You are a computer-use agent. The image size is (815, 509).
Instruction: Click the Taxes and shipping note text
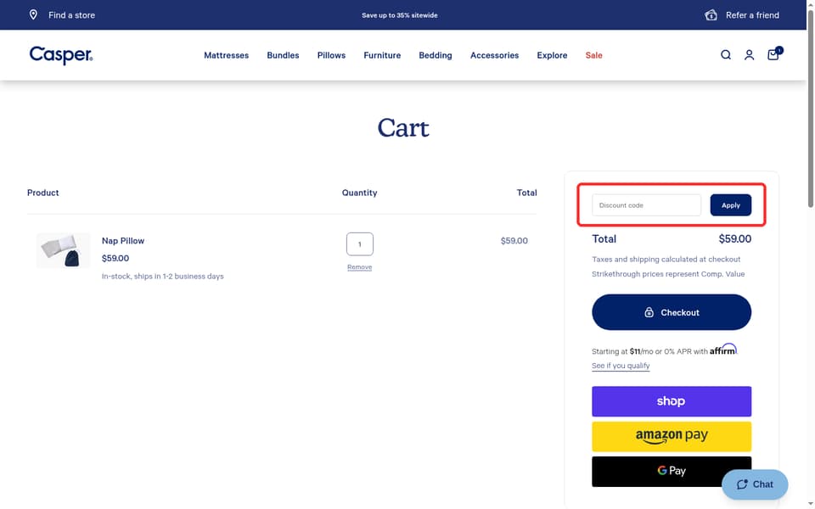pos(666,260)
